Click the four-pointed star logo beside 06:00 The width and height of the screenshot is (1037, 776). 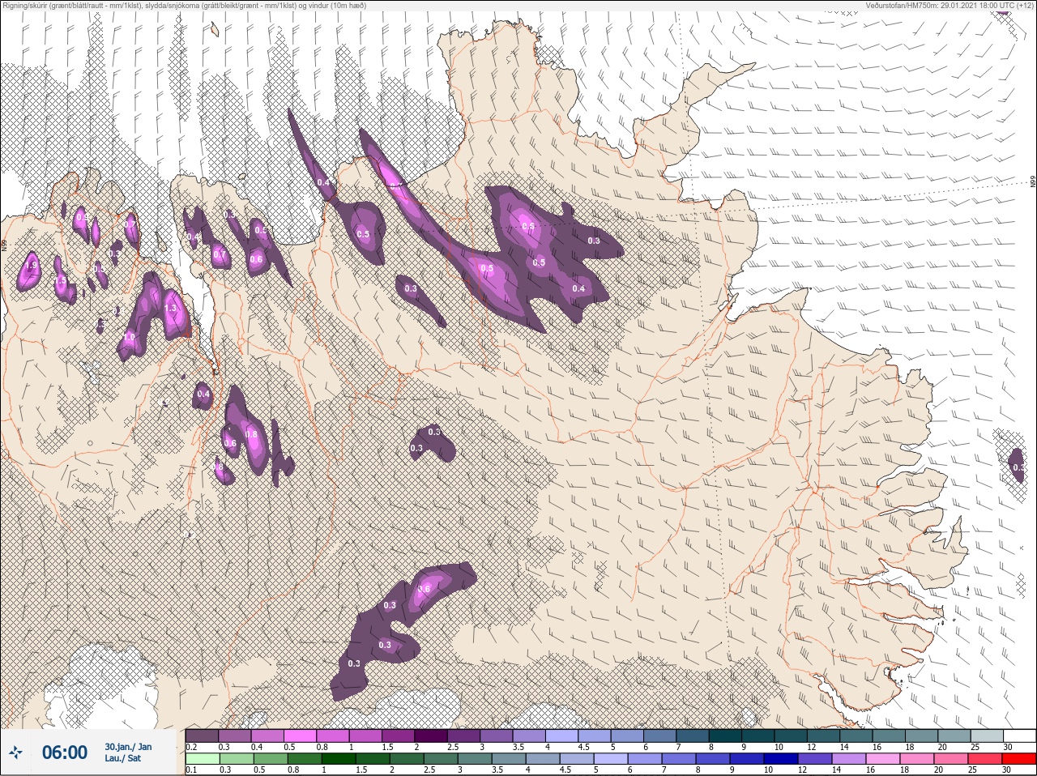tap(15, 753)
